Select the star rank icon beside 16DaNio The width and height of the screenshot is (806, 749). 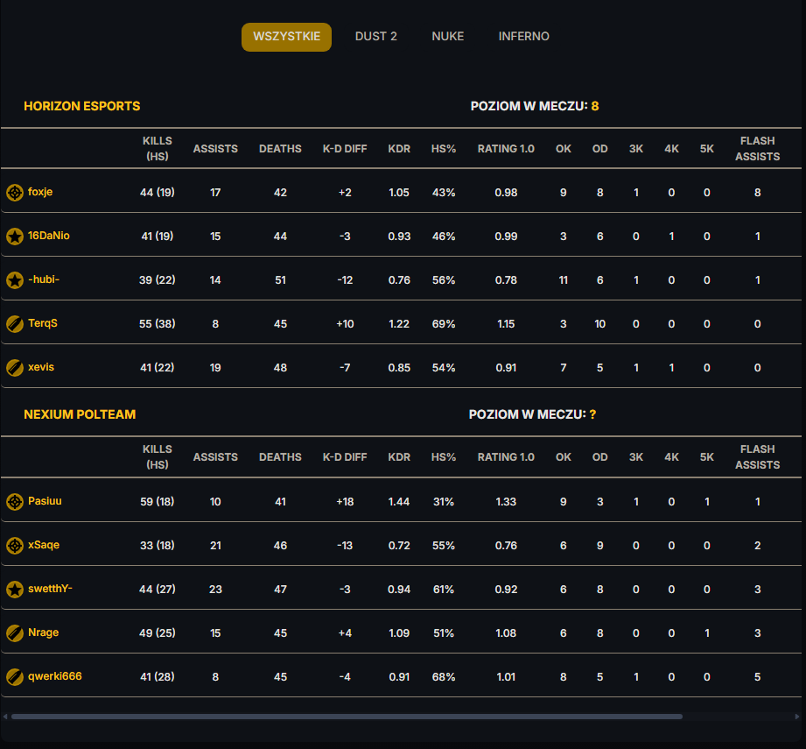tap(14, 236)
